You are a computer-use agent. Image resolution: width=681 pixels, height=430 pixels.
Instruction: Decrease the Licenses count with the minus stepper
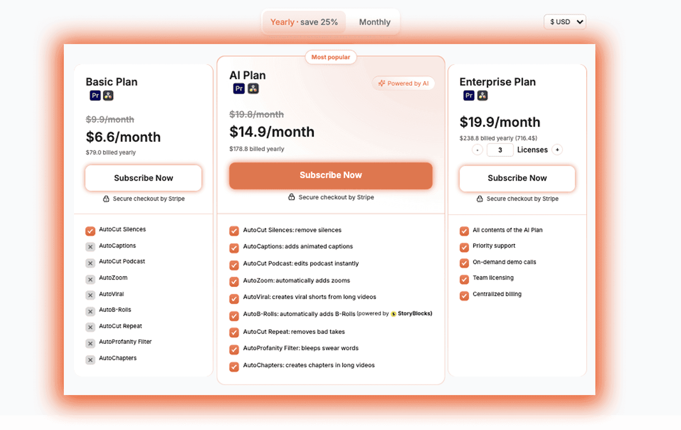[477, 149]
